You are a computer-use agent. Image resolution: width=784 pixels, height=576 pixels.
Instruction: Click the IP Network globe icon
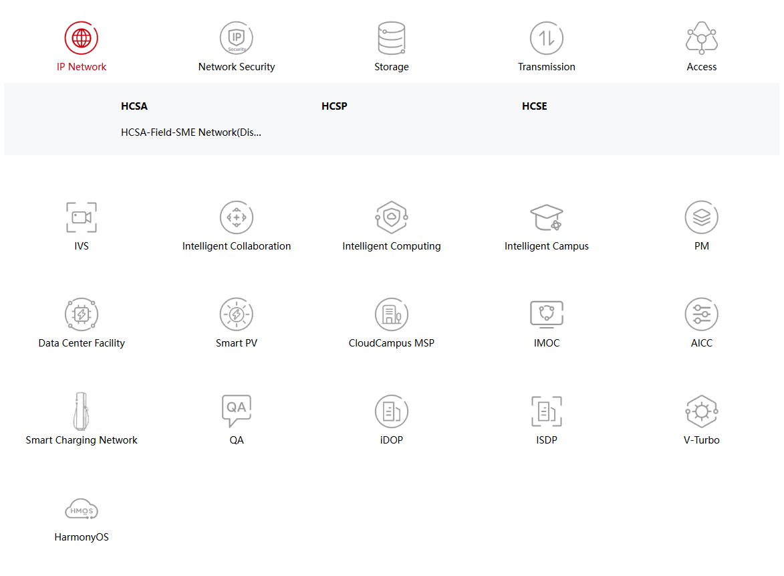[82, 38]
